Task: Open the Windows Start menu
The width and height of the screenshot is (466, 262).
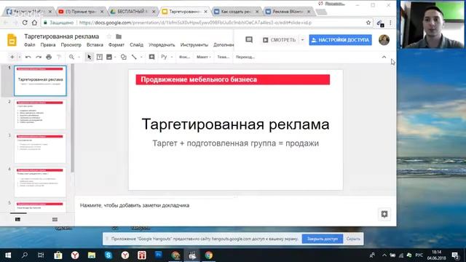Action: point(8,255)
